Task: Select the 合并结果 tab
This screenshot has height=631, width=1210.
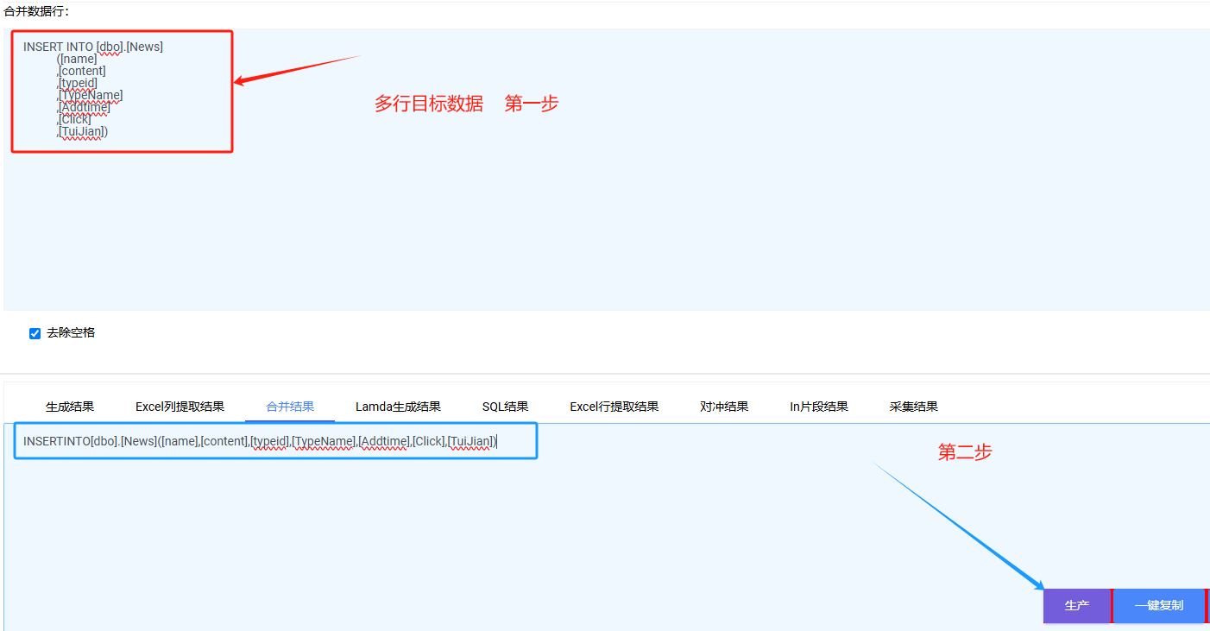Action: pyautogui.click(x=290, y=407)
